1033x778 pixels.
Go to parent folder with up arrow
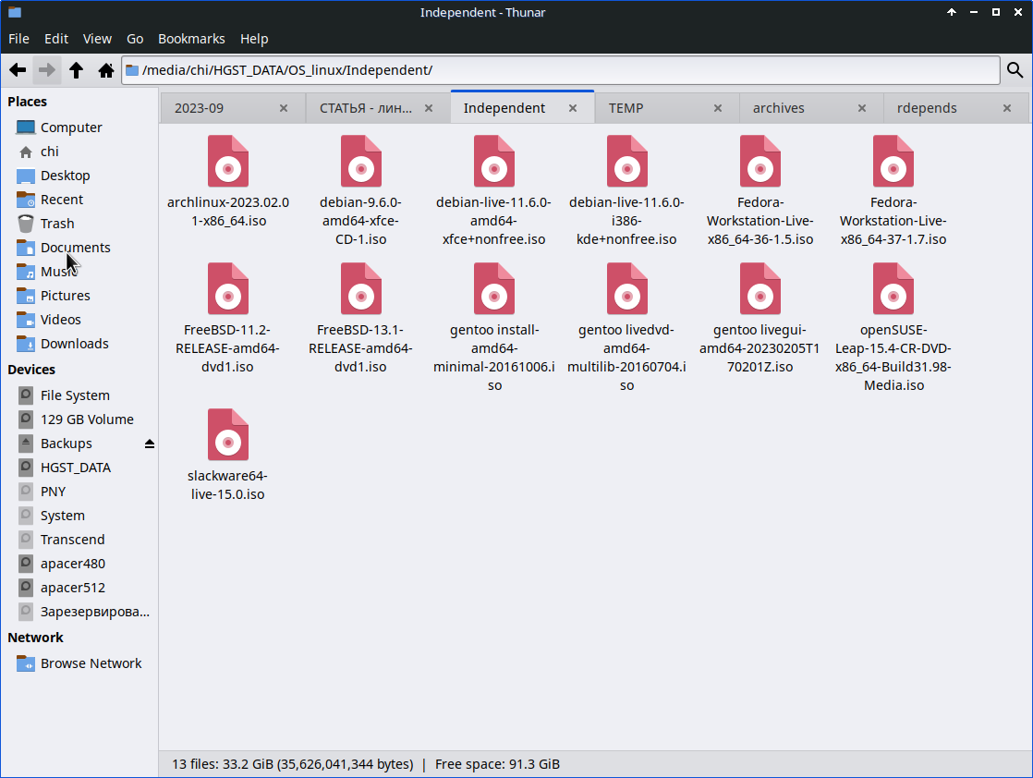coord(77,70)
